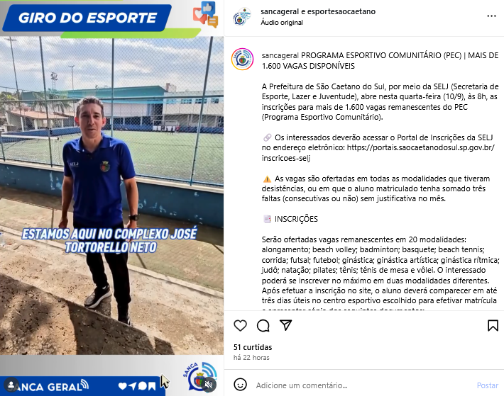Open the three-dot more options menu
Viewport: 504px width, 396px height.
(x=491, y=16)
